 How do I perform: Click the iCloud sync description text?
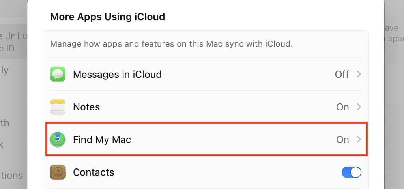point(171,43)
